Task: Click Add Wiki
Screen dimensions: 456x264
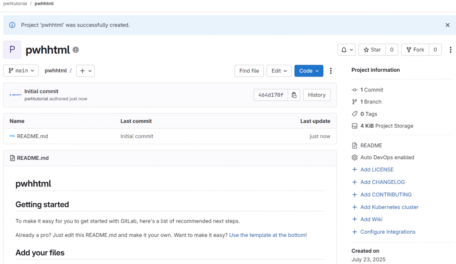Action: [x=371, y=219]
